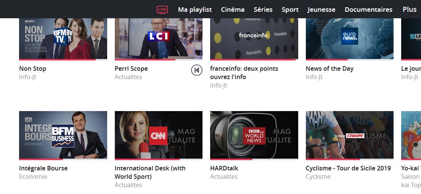The image size is (421, 194).
Task: Click Info-Jt label under franceinfo title
Action: pos(219,86)
